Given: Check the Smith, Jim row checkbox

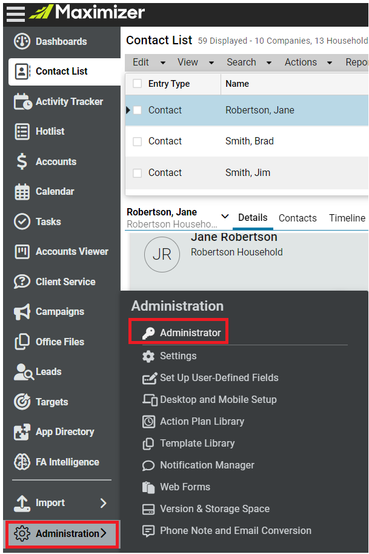Looking at the screenshot, I should pos(137,173).
